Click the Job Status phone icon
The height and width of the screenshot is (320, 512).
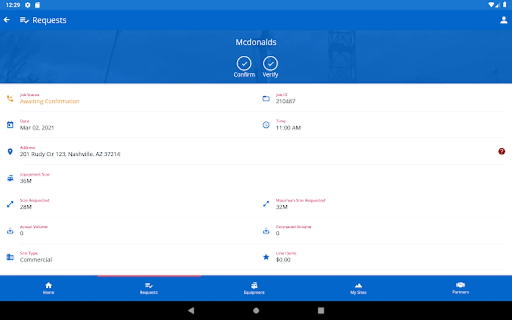10,98
